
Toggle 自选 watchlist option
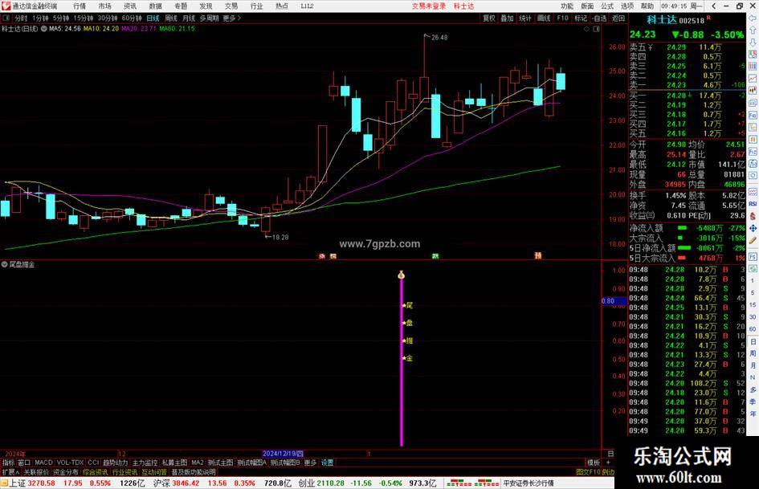[599, 18]
